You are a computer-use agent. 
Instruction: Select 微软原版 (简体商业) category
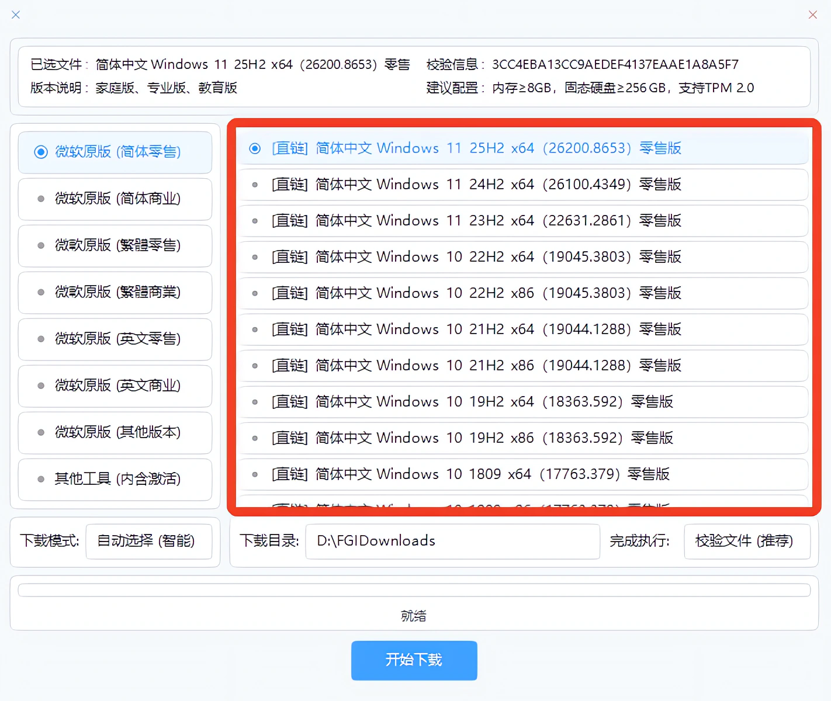pos(115,199)
